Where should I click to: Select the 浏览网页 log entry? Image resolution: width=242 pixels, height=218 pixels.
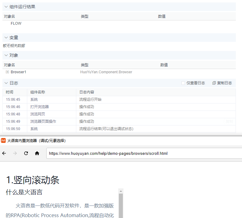(119, 114)
